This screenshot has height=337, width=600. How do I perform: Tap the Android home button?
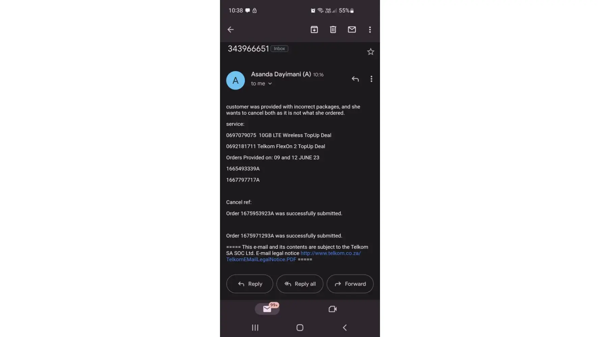point(300,328)
